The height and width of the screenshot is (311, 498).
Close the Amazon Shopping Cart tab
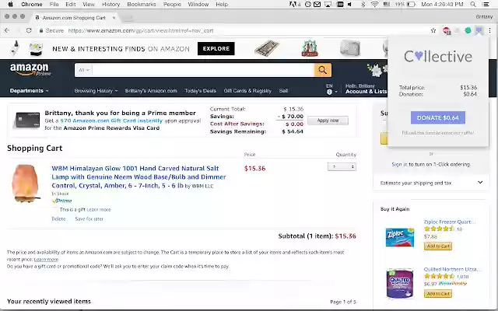click(114, 18)
